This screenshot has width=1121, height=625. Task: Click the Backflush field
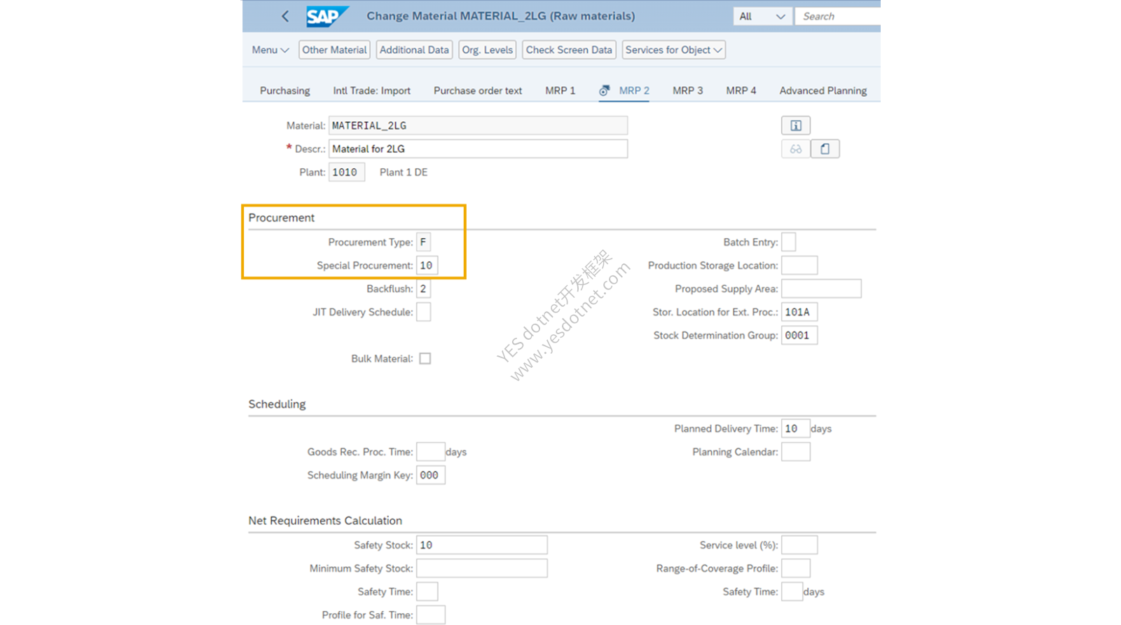coord(423,289)
